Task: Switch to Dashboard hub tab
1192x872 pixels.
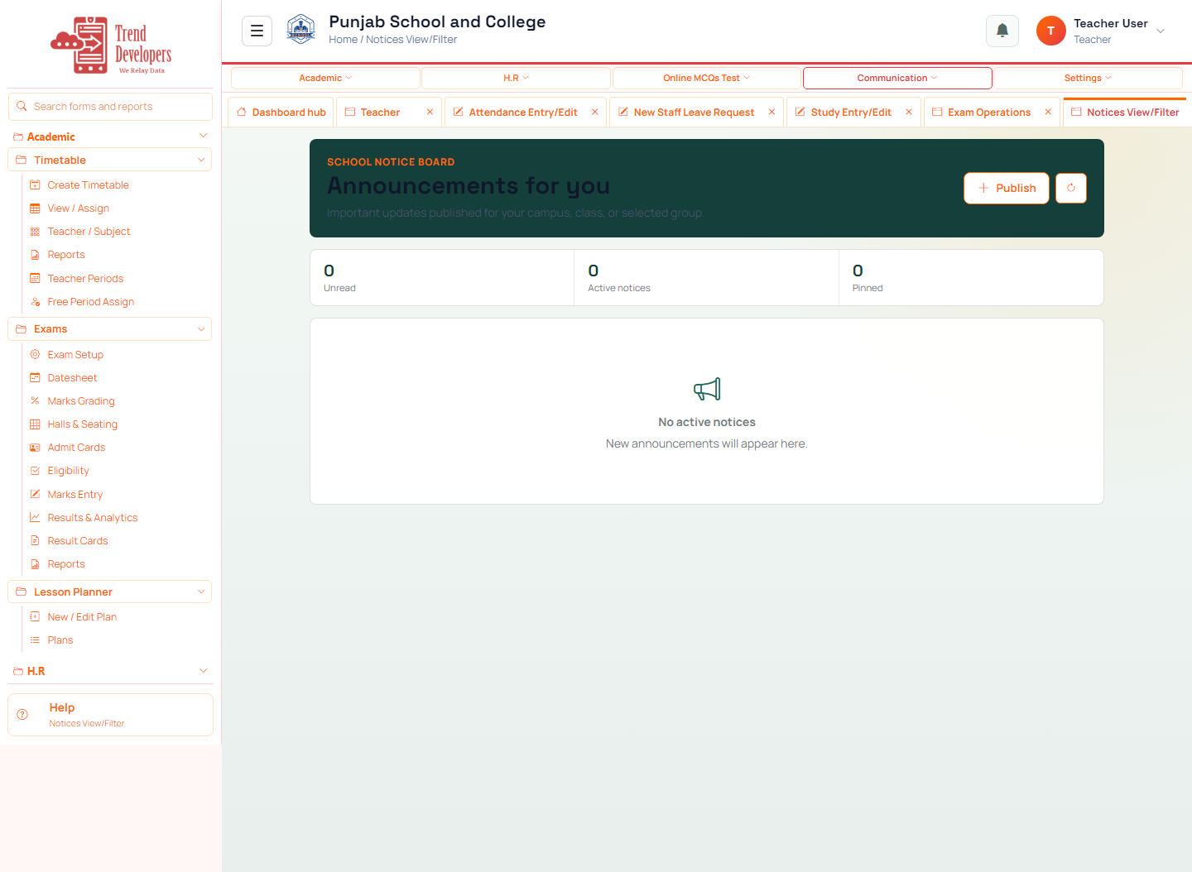Action: (281, 112)
